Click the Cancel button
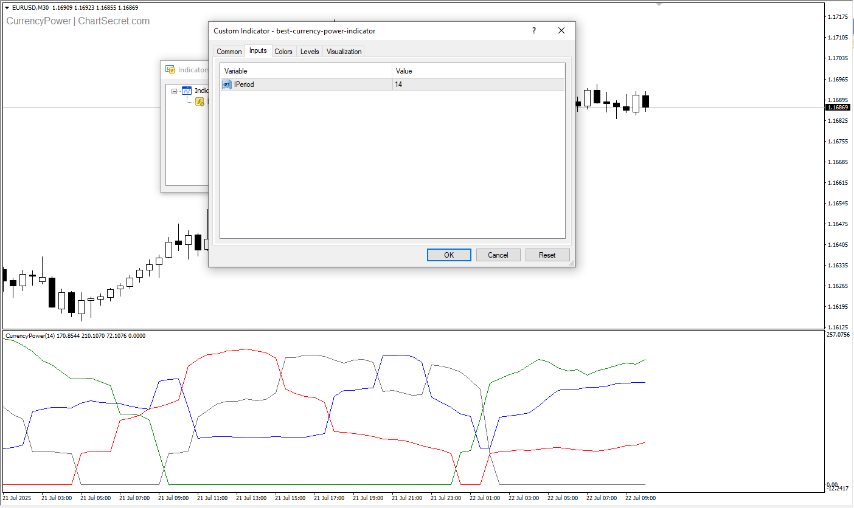Image resolution: width=854 pixels, height=508 pixels. tap(498, 255)
